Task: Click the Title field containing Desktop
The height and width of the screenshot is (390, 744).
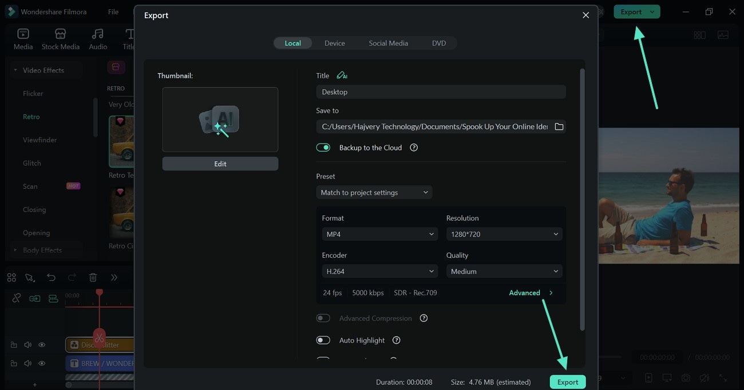Action: point(441,91)
